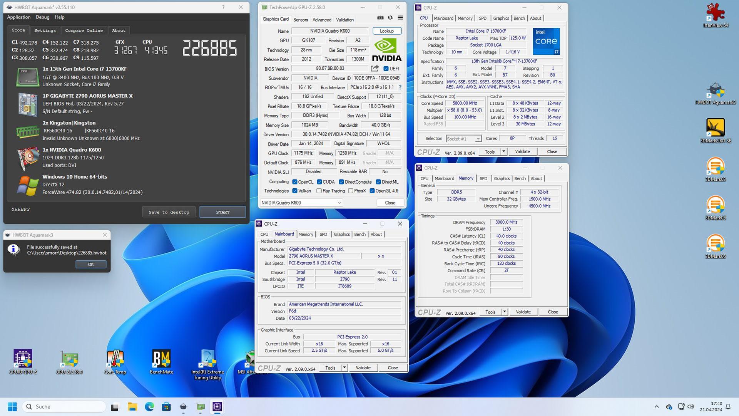Click GPU-Z refresh icon
This screenshot has width=739, height=416.
[390, 18]
